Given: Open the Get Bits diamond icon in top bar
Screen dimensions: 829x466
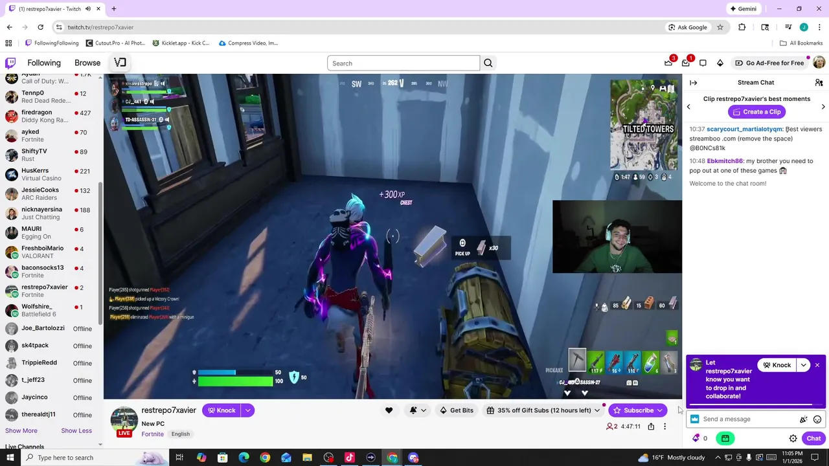Looking at the screenshot, I should pos(720,63).
